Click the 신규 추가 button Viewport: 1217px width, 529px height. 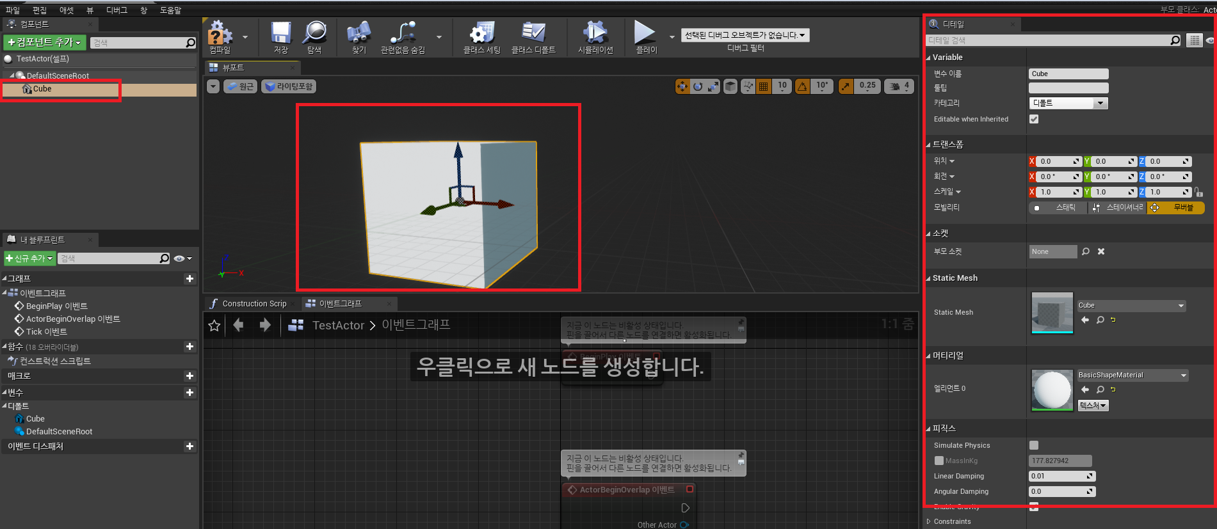coord(29,258)
